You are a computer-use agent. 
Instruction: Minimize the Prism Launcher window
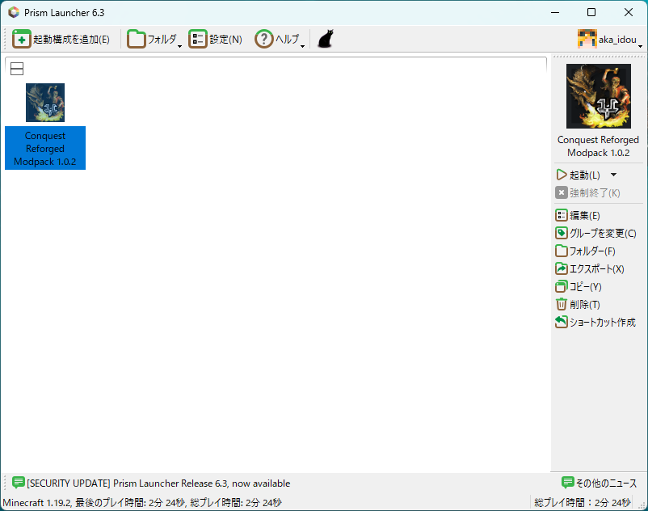(x=555, y=12)
